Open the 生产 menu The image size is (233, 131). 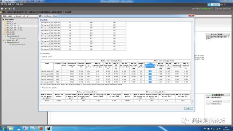pyautogui.click(x=13, y=4)
